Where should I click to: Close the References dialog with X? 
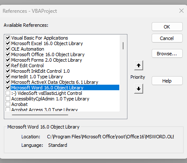pyautogui.click(x=181, y=11)
